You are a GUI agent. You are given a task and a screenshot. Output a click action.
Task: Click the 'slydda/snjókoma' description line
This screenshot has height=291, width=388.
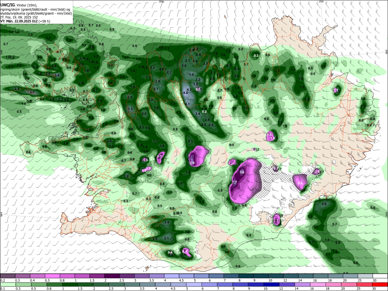pyautogui.click(x=36, y=13)
